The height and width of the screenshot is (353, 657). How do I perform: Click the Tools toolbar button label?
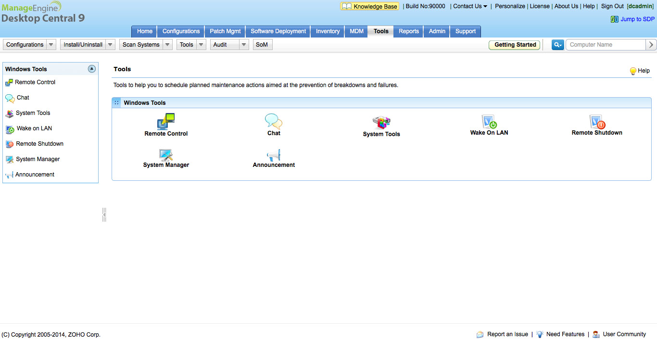187,45
